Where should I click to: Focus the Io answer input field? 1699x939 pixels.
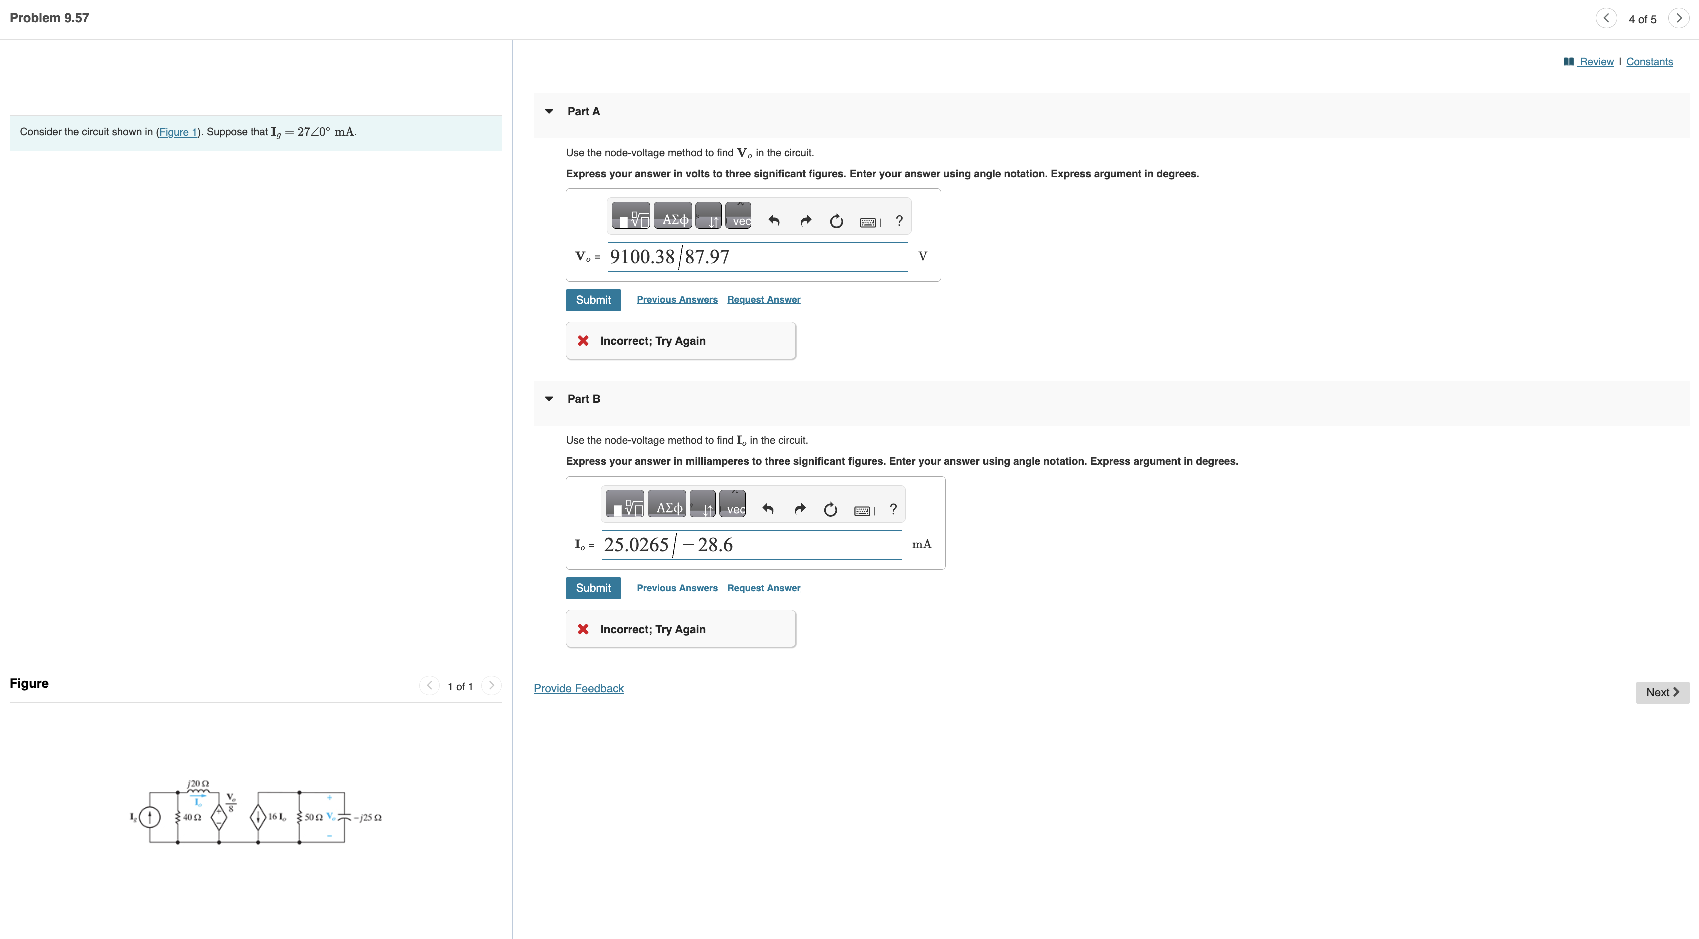point(751,545)
